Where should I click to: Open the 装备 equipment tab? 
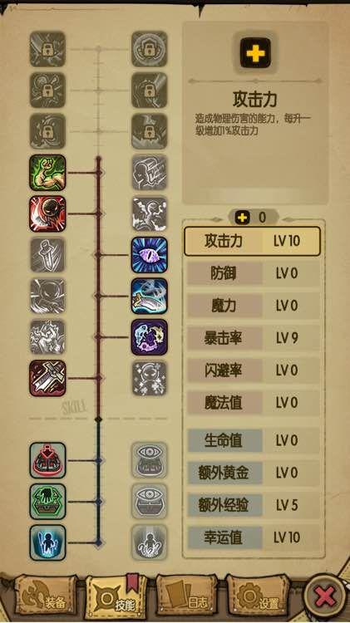point(45,597)
